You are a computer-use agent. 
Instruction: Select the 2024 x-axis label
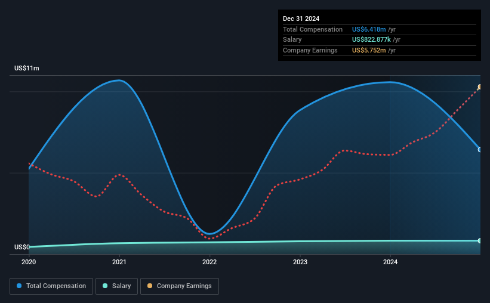(390, 262)
